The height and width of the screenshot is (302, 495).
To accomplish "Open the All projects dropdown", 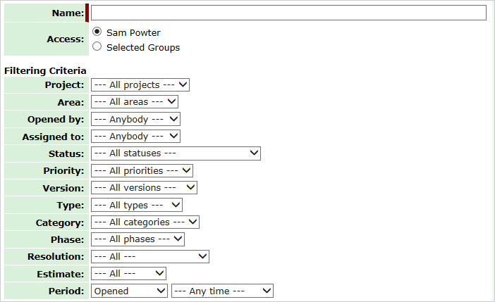I will (140, 84).
